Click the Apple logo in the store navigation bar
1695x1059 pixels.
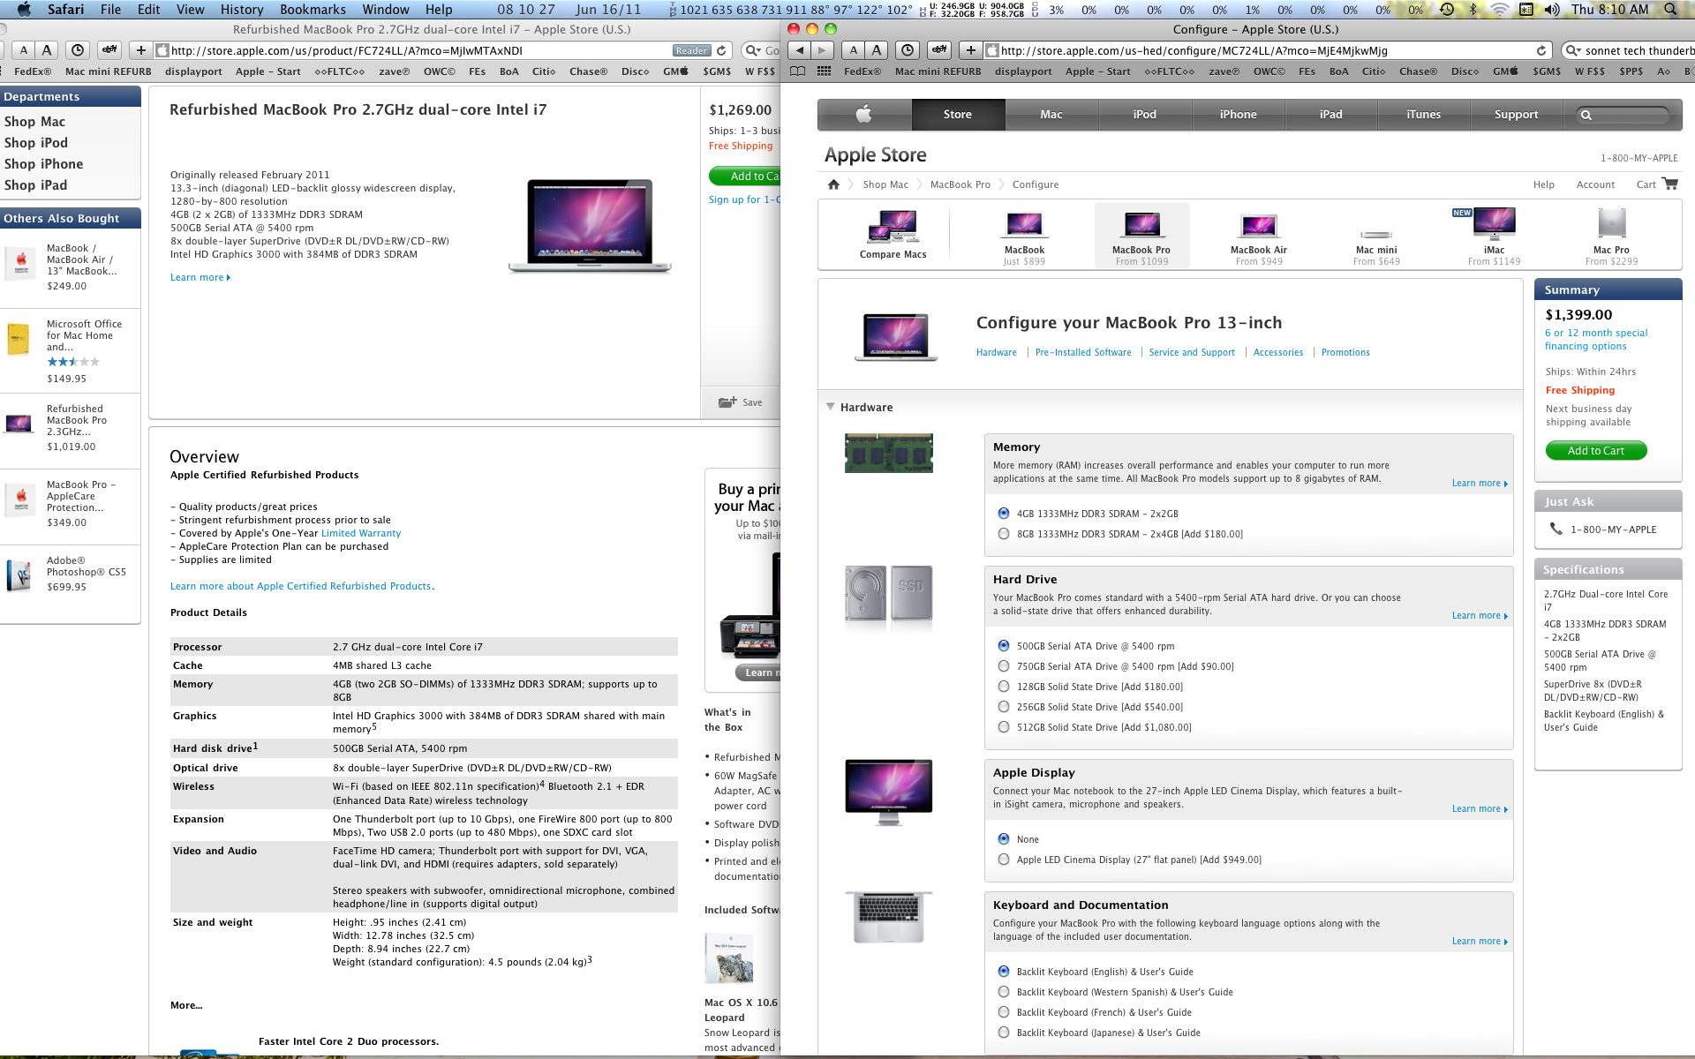864,114
